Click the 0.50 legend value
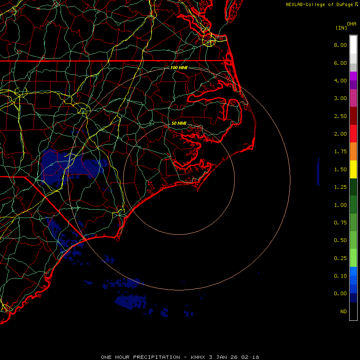This screenshot has height=360, width=360. pyautogui.click(x=340, y=240)
